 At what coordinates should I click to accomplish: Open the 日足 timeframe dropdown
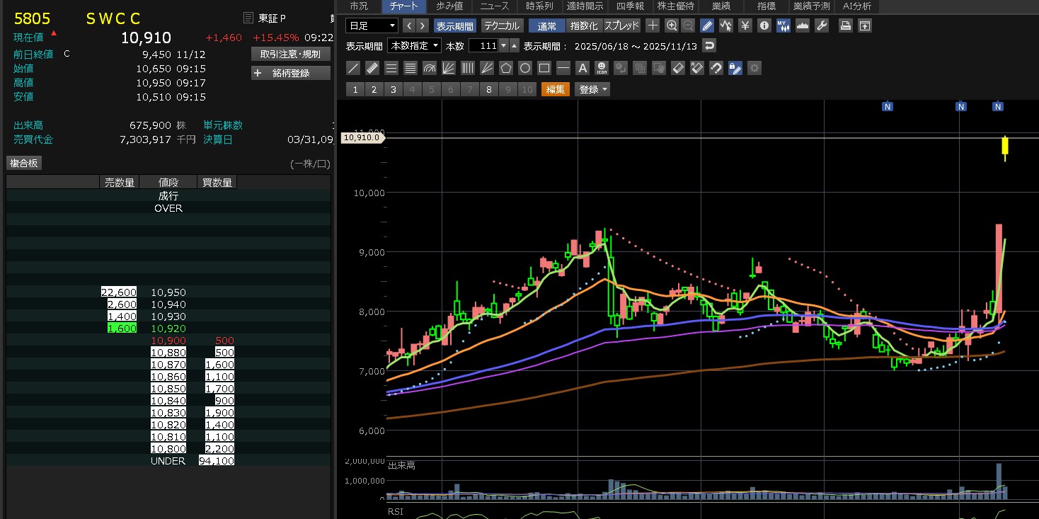click(372, 25)
